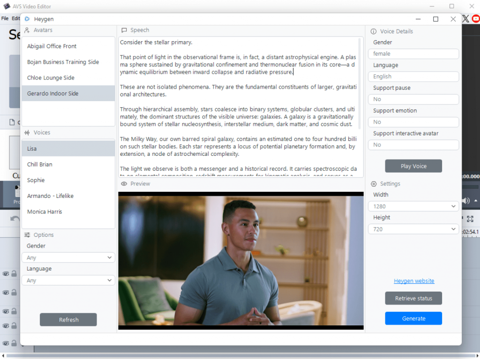The height and width of the screenshot is (359, 480).
Task: Expand the volume arrow in AVS Video Editor
Action: 476,201
